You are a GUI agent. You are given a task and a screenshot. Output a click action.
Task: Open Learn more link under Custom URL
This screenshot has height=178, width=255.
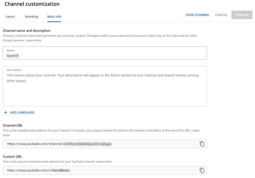pos(104,162)
